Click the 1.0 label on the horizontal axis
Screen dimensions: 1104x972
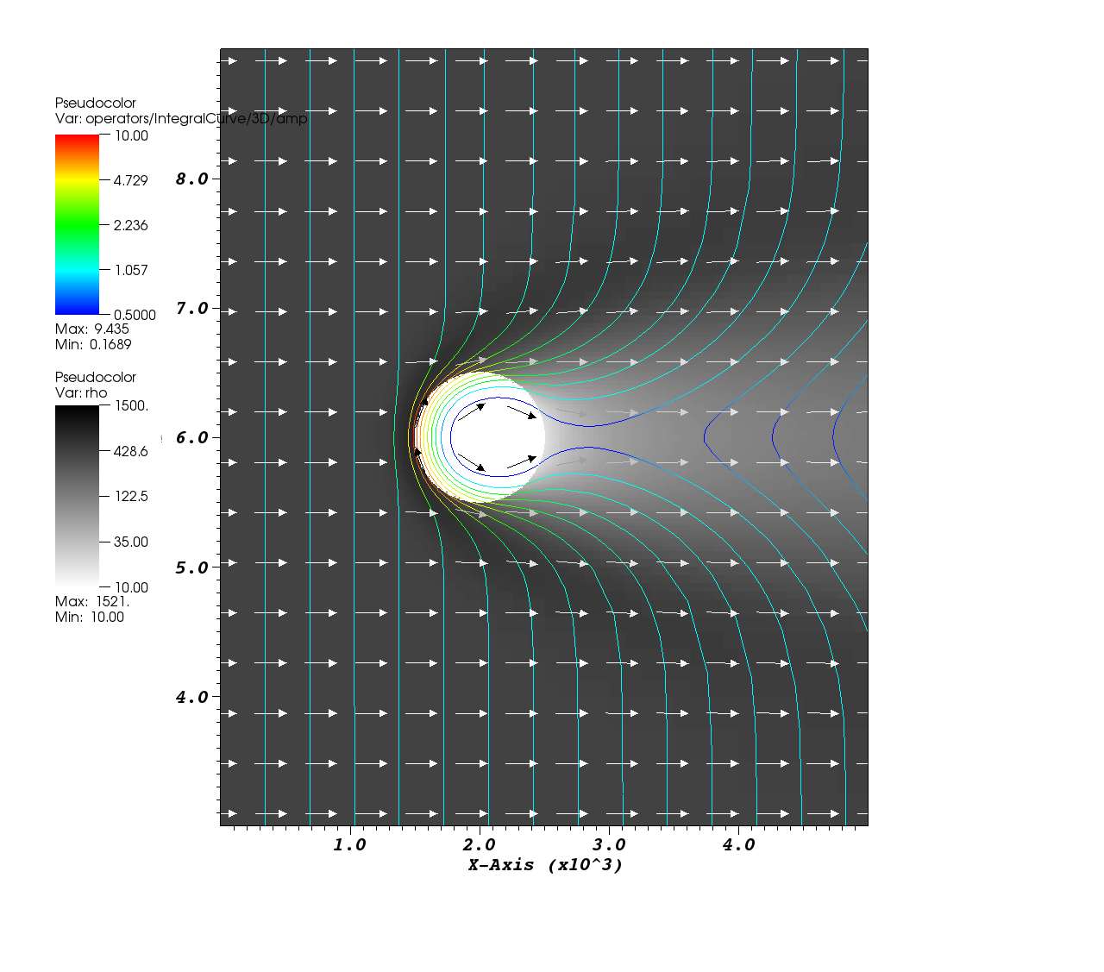click(x=349, y=844)
